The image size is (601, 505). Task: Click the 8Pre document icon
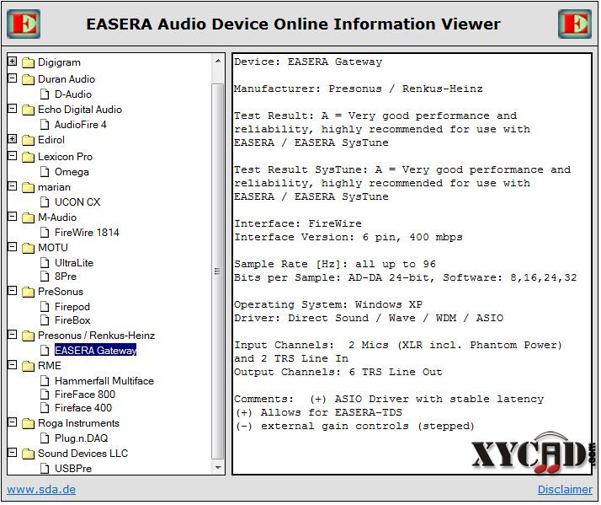(45, 277)
